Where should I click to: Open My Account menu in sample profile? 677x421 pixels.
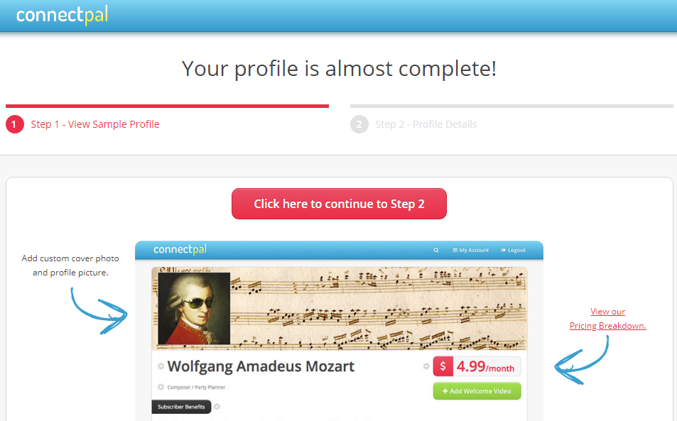(470, 250)
